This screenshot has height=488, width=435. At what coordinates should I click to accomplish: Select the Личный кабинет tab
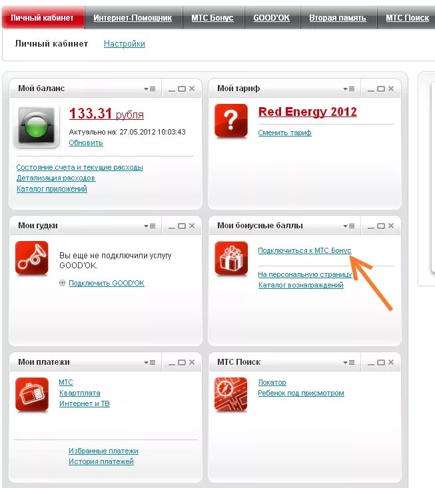[x=43, y=18]
